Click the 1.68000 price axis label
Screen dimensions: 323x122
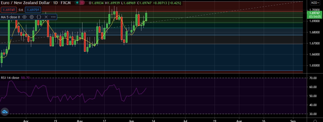314,32
